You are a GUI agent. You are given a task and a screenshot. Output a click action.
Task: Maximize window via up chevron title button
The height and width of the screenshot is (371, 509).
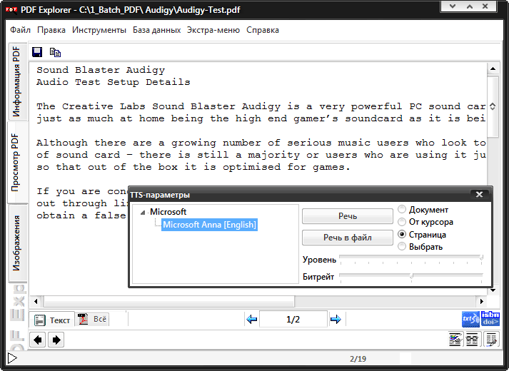click(x=469, y=6)
